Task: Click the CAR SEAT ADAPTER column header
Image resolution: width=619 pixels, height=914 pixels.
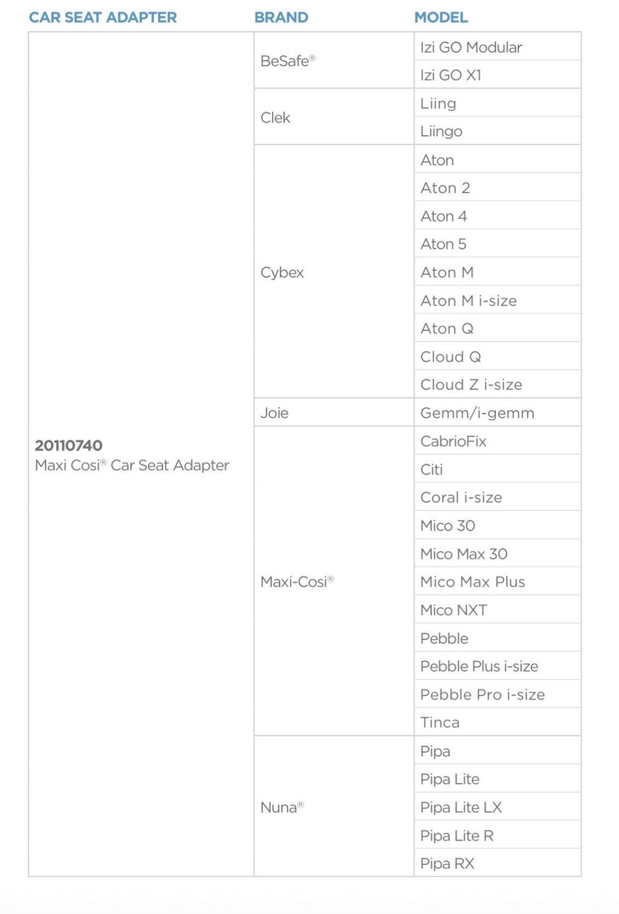Action: (x=103, y=17)
